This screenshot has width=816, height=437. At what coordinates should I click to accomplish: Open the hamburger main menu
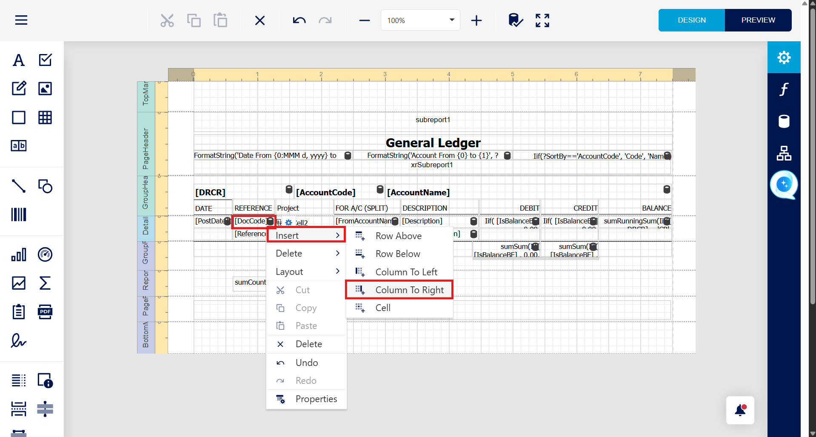(x=21, y=20)
